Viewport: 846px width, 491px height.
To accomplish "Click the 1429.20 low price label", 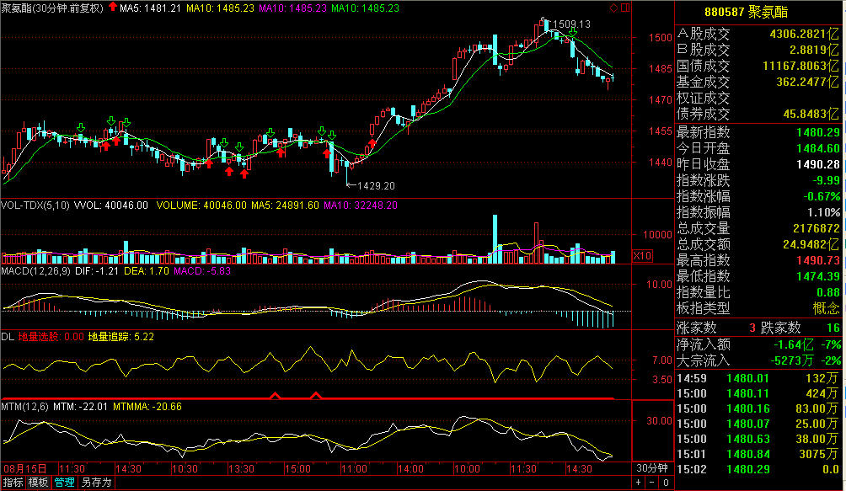I will (x=376, y=184).
